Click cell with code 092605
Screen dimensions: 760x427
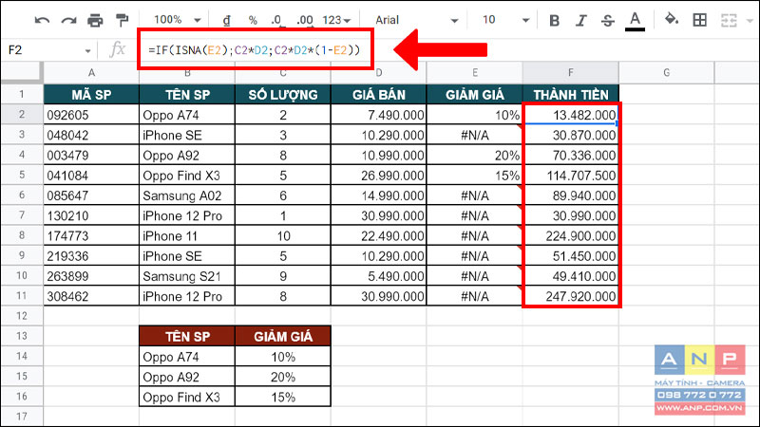[x=91, y=115]
